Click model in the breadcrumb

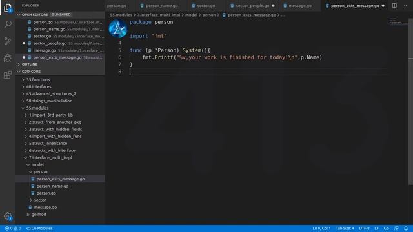191,15
